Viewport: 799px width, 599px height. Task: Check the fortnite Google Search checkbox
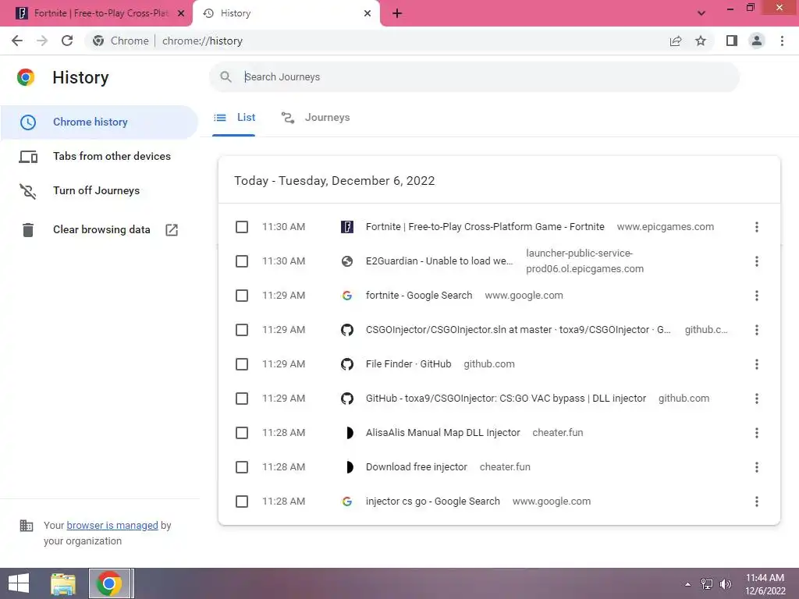tap(242, 296)
